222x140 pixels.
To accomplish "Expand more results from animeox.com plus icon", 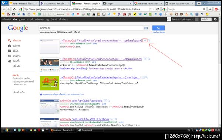I will pyautogui.click(x=41, y=94).
